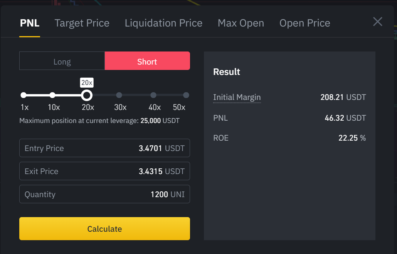The width and height of the screenshot is (397, 254).
Task: Click the Quantity input field
Action: point(104,194)
